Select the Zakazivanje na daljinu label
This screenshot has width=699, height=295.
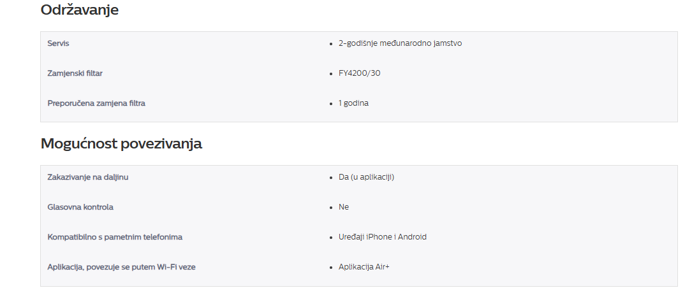pos(88,177)
